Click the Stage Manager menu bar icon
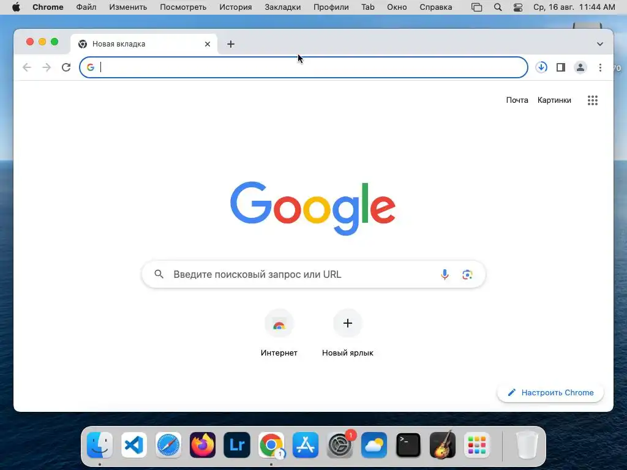 pos(476,7)
